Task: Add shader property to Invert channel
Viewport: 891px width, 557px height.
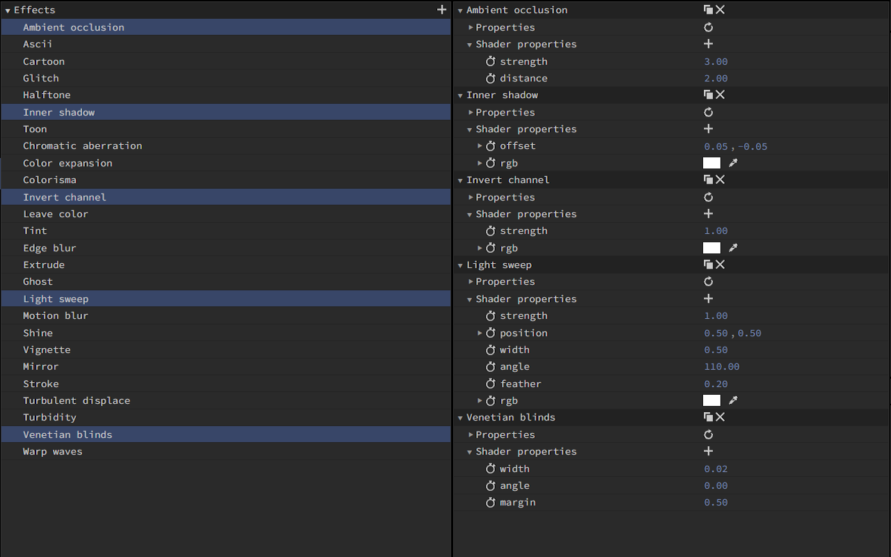Action: tap(709, 214)
